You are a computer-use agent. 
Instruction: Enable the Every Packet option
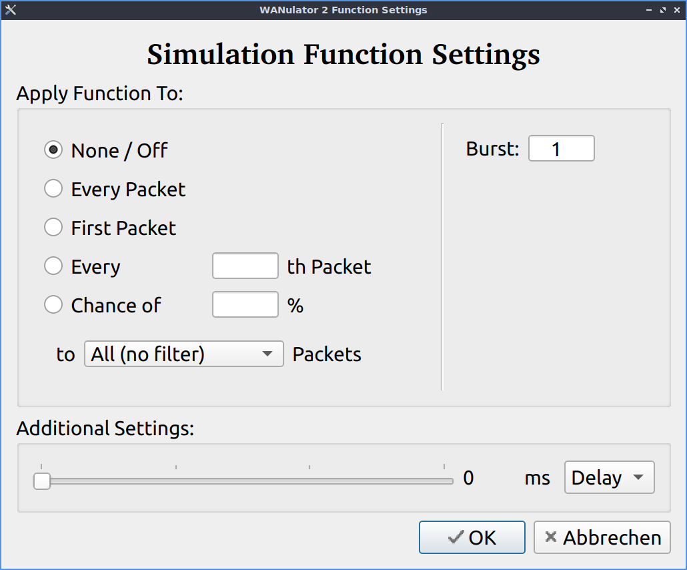[53, 188]
